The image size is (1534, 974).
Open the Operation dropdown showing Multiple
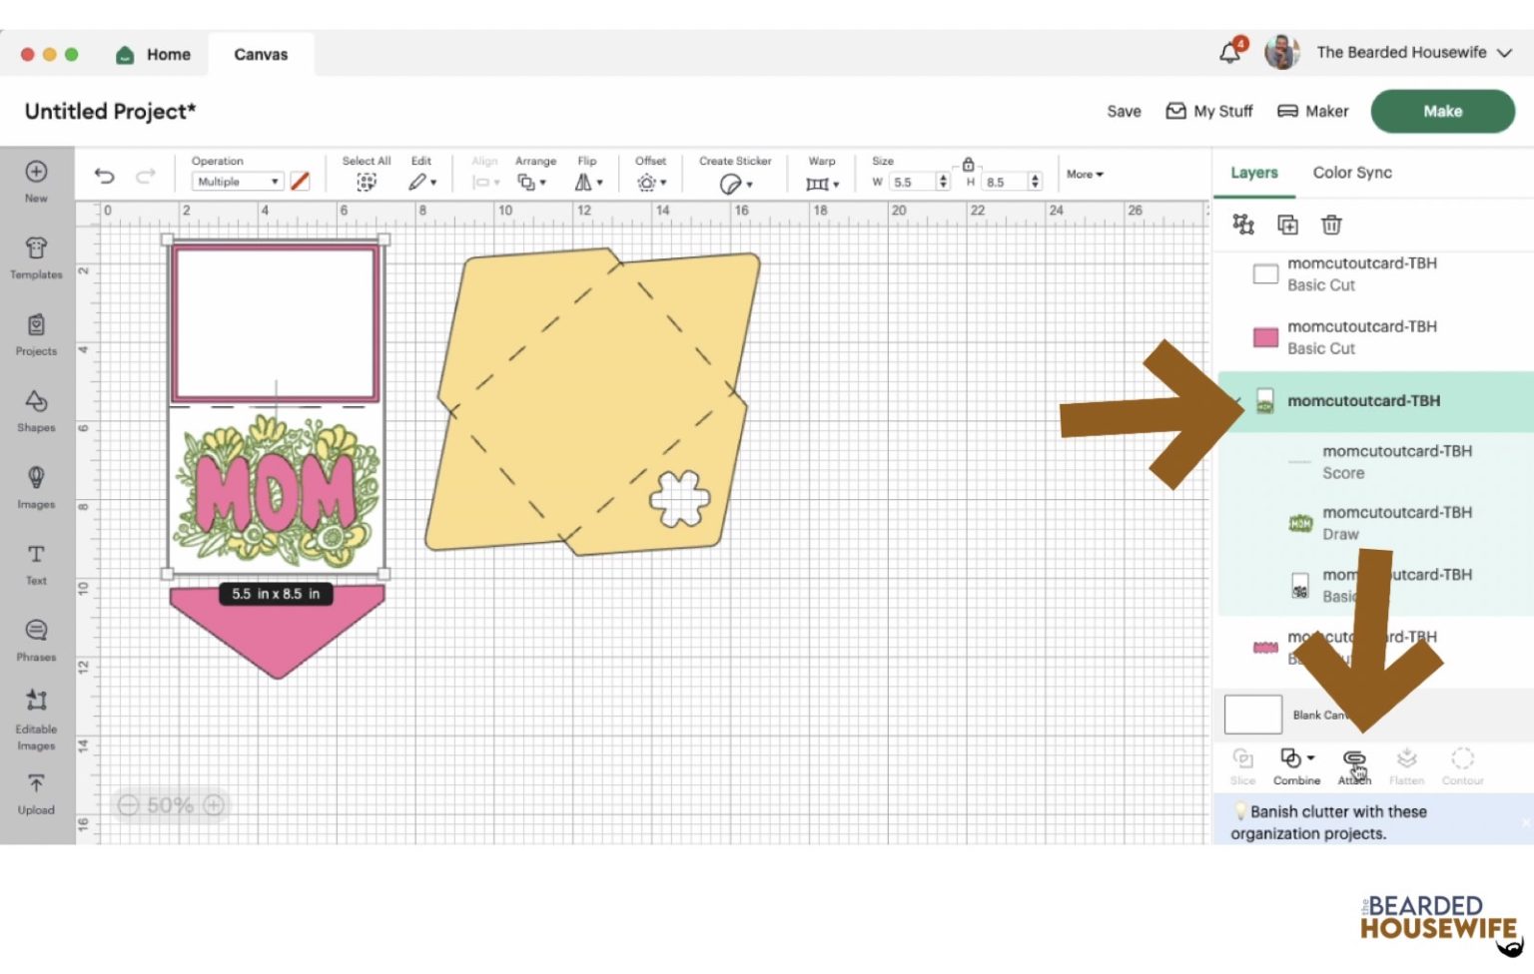(238, 182)
